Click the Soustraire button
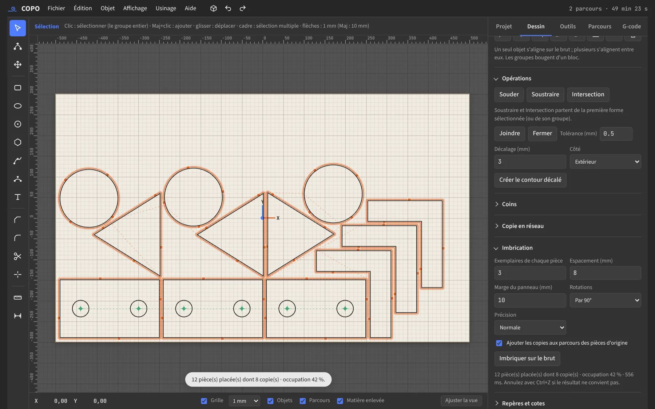Viewport: 655px width, 409px height. (x=545, y=95)
